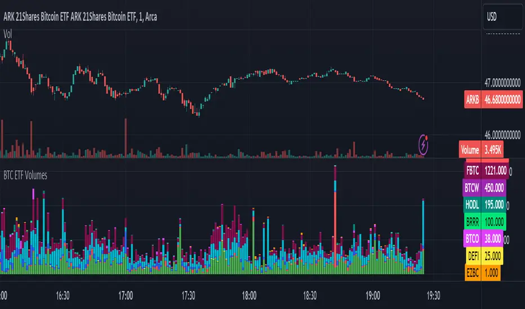Select the Vol indicator legend label

tap(8, 34)
